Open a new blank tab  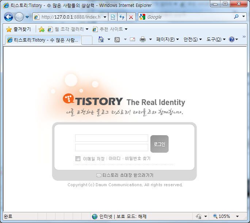coord(87,40)
